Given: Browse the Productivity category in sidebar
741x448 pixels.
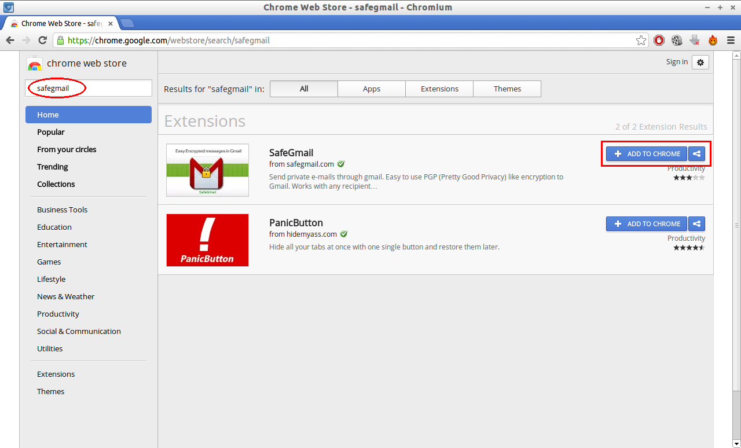Looking at the screenshot, I should coord(58,314).
